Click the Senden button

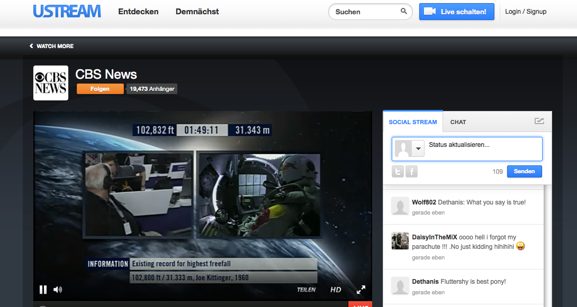click(525, 172)
